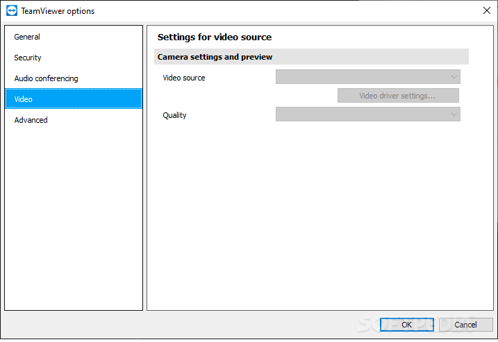The width and height of the screenshot is (498, 342).
Task: Click the 'Camera settings and preview' header
Action: pyautogui.click(x=311, y=57)
